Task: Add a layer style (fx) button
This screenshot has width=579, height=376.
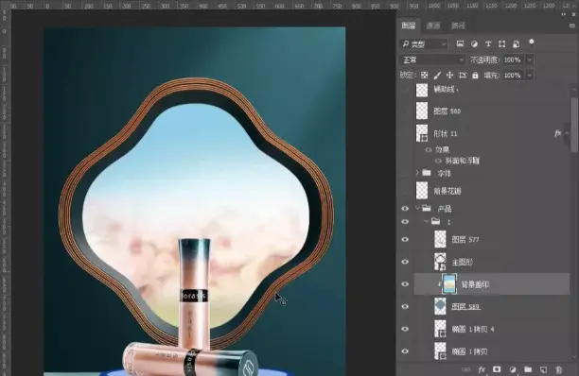Action: 482,369
